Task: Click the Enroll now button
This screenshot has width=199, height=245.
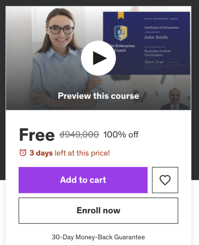Action: point(98,211)
